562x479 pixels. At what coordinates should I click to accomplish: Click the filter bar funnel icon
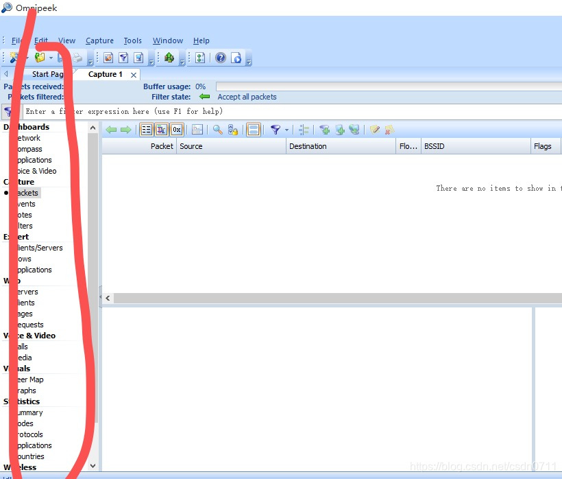[x=8, y=112]
